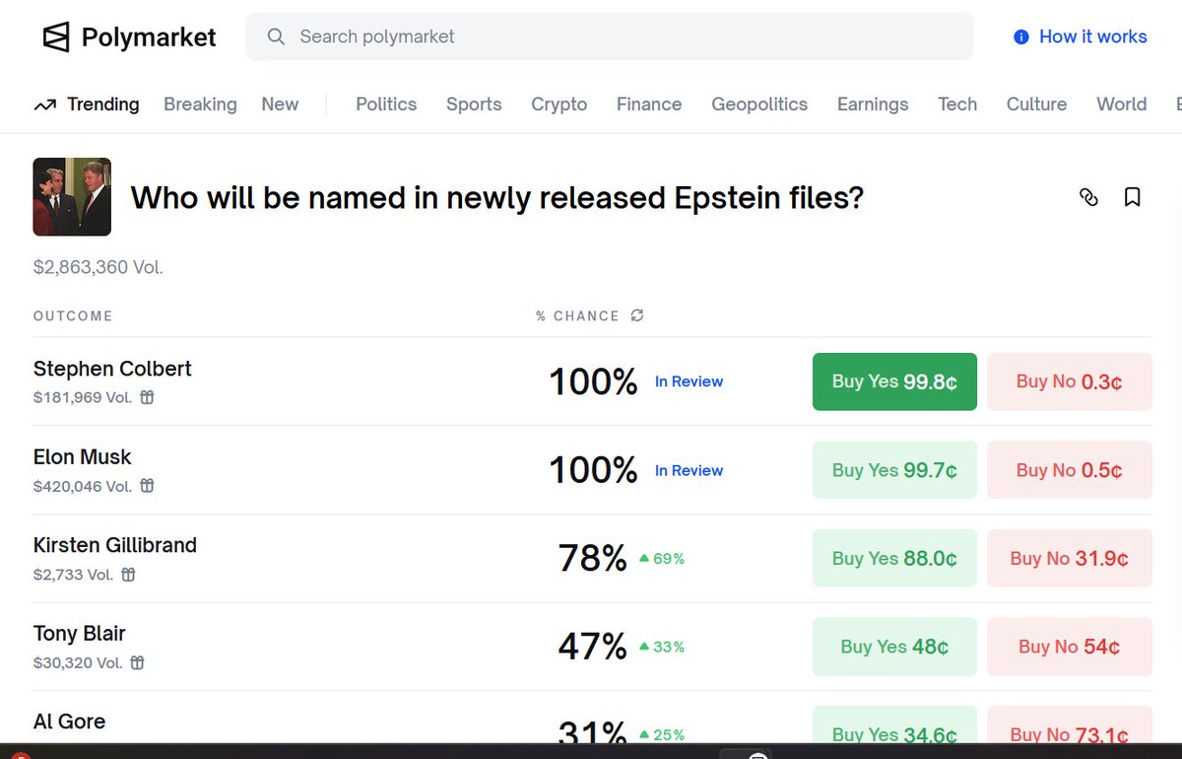Switch to the Breaking tab
This screenshot has width=1182, height=759.
coord(200,104)
